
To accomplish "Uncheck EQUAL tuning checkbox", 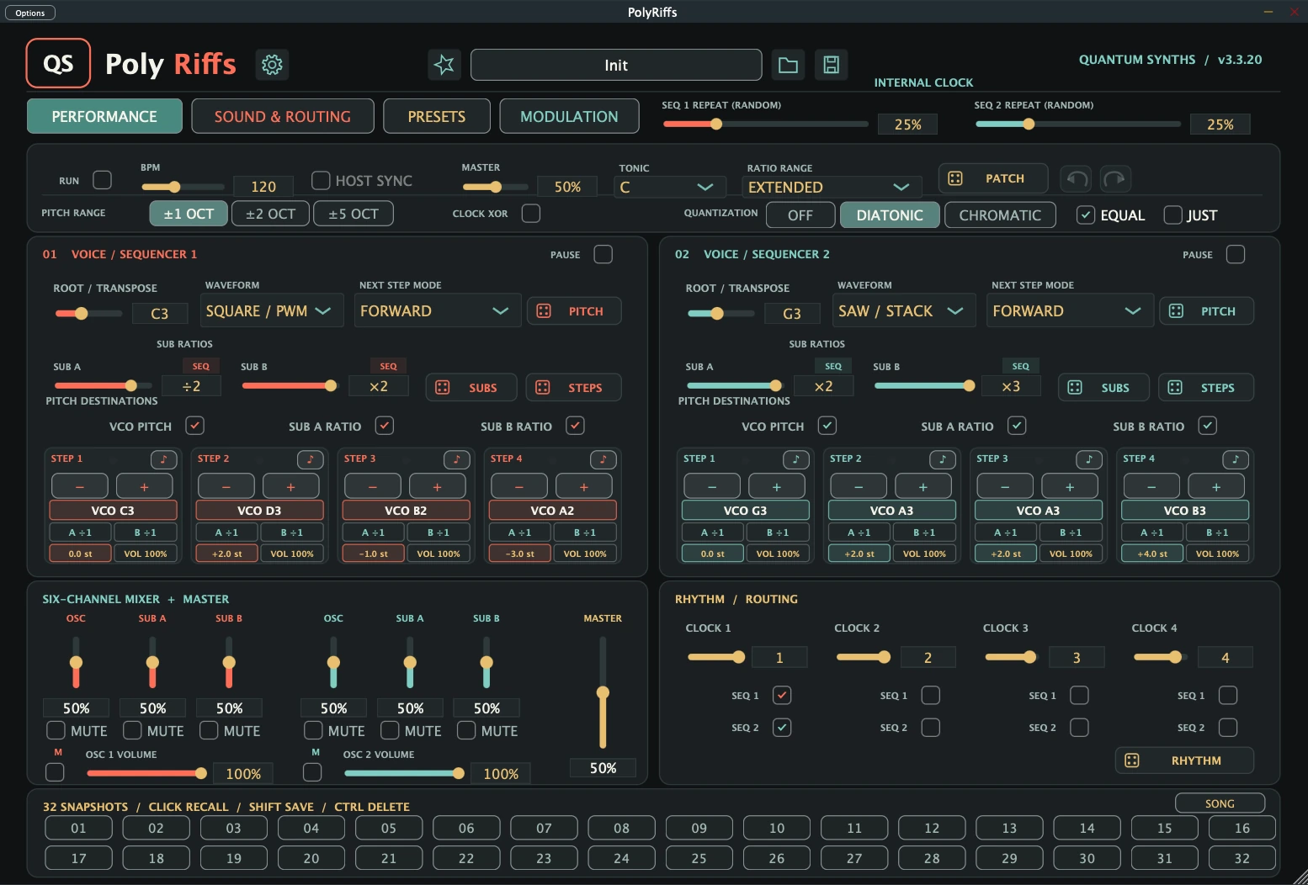I will click(1086, 215).
